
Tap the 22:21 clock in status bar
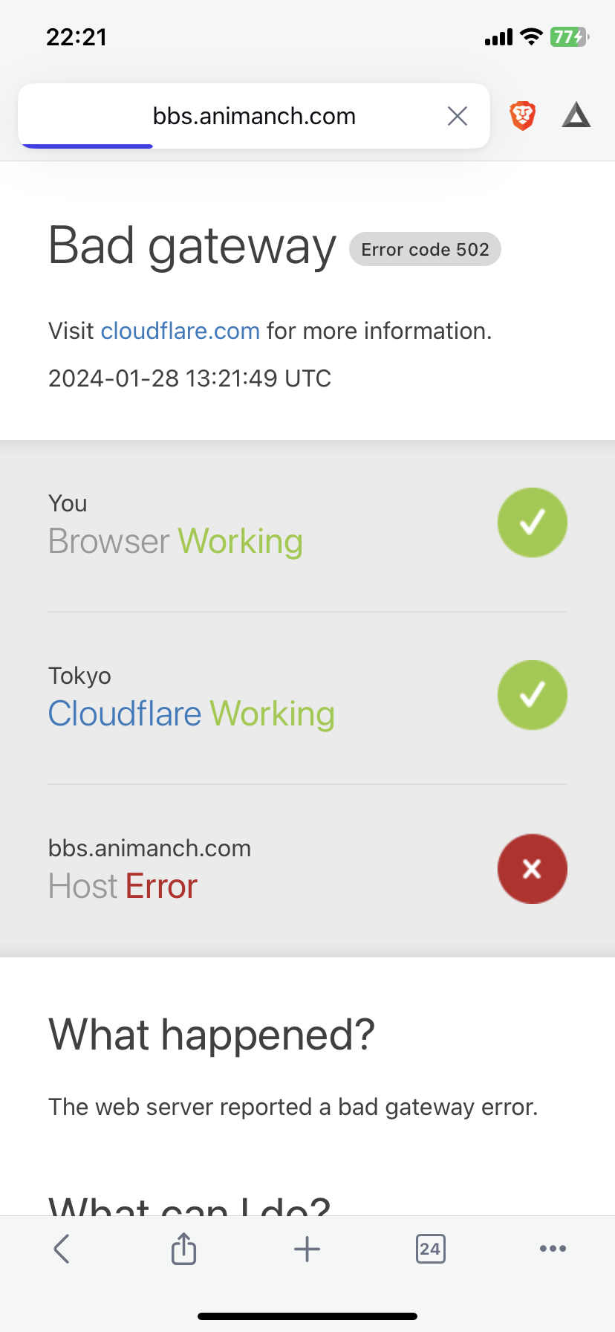coord(77,37)
